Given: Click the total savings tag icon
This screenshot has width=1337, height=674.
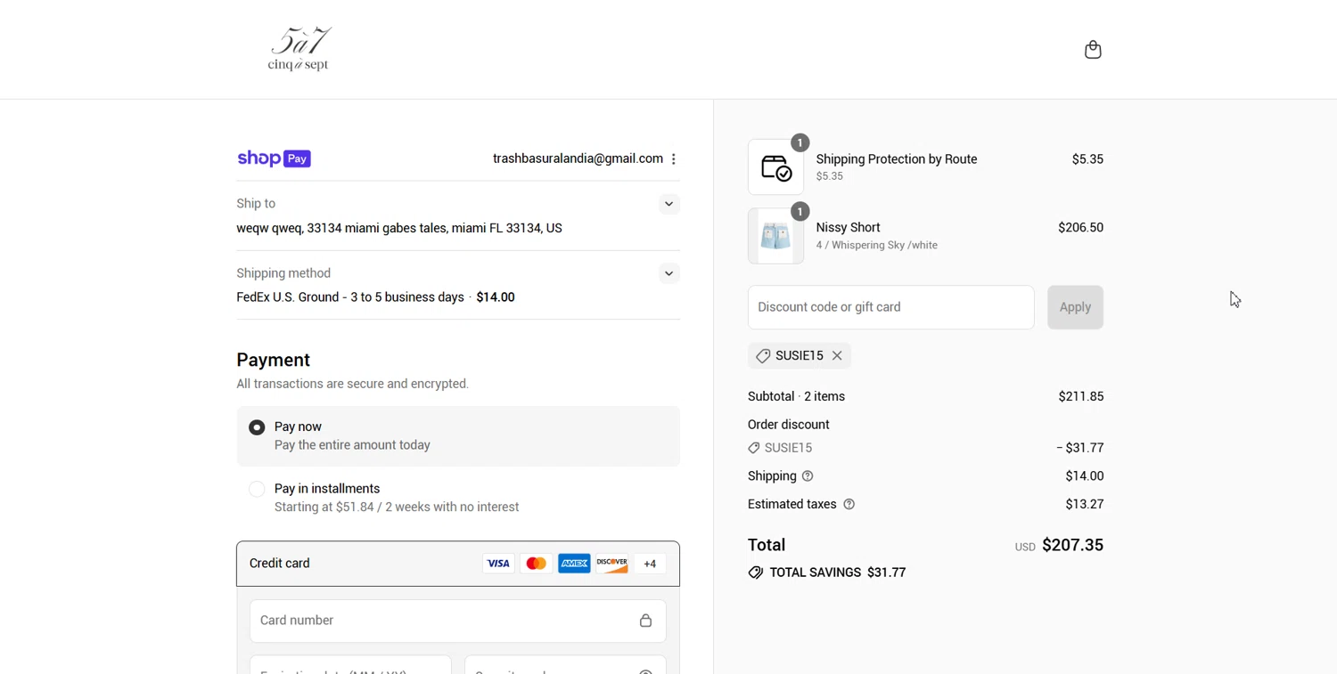Looking at the screenshot, I should pos(755,572).
